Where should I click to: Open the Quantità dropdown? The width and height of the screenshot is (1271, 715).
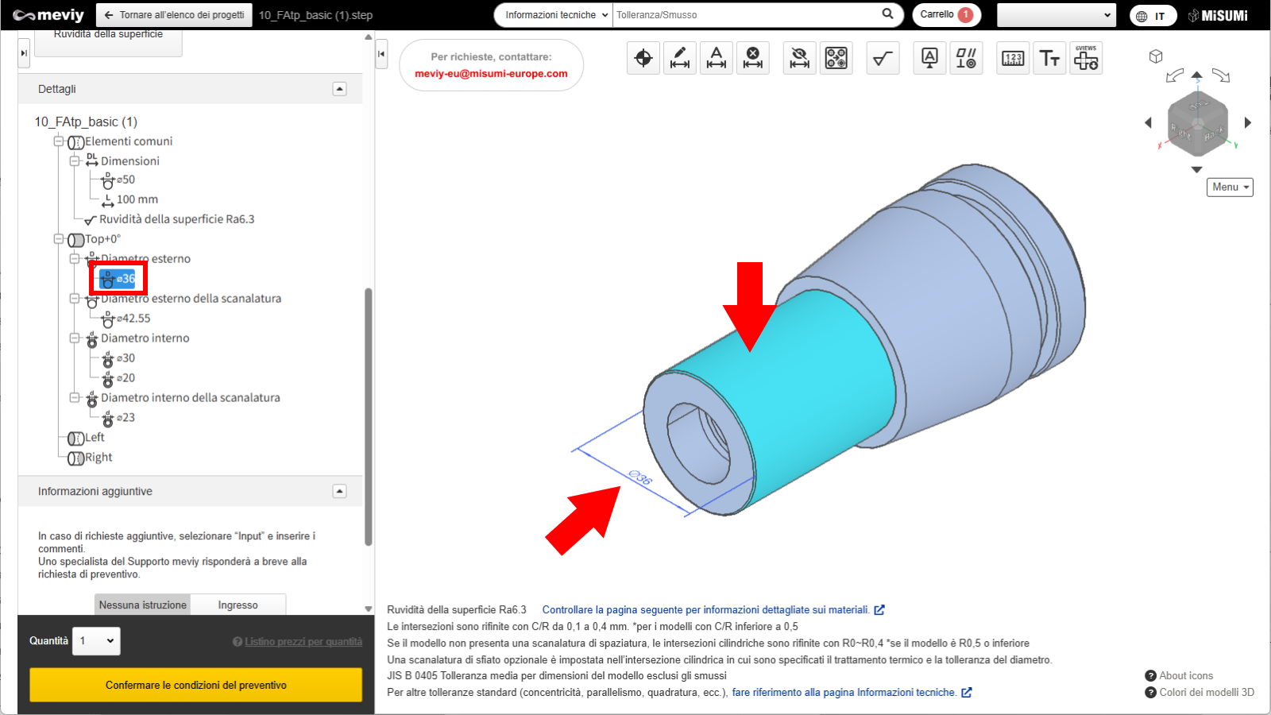point(97,641)
